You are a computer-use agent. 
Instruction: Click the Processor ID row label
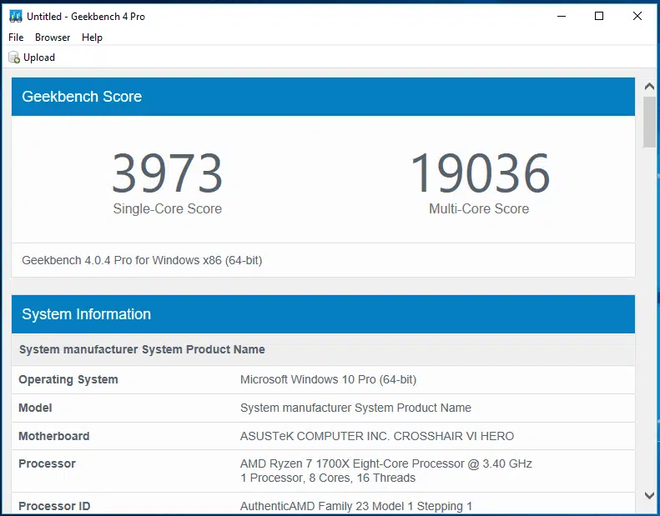54,506
